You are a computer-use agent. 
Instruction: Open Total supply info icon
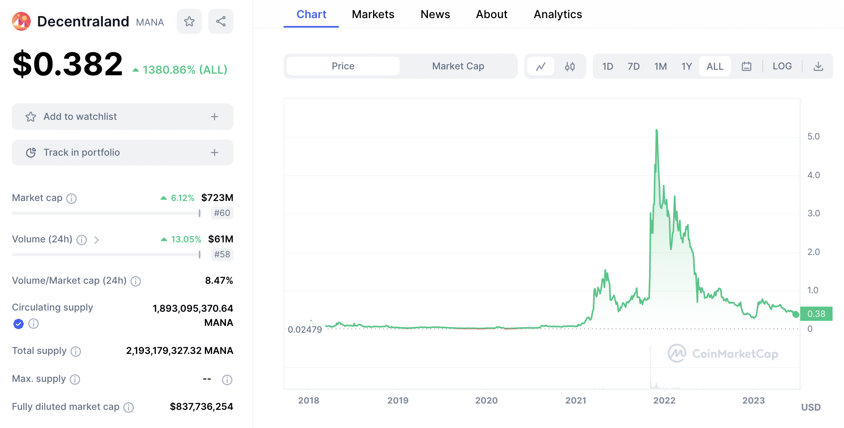(x=76, y=351)
